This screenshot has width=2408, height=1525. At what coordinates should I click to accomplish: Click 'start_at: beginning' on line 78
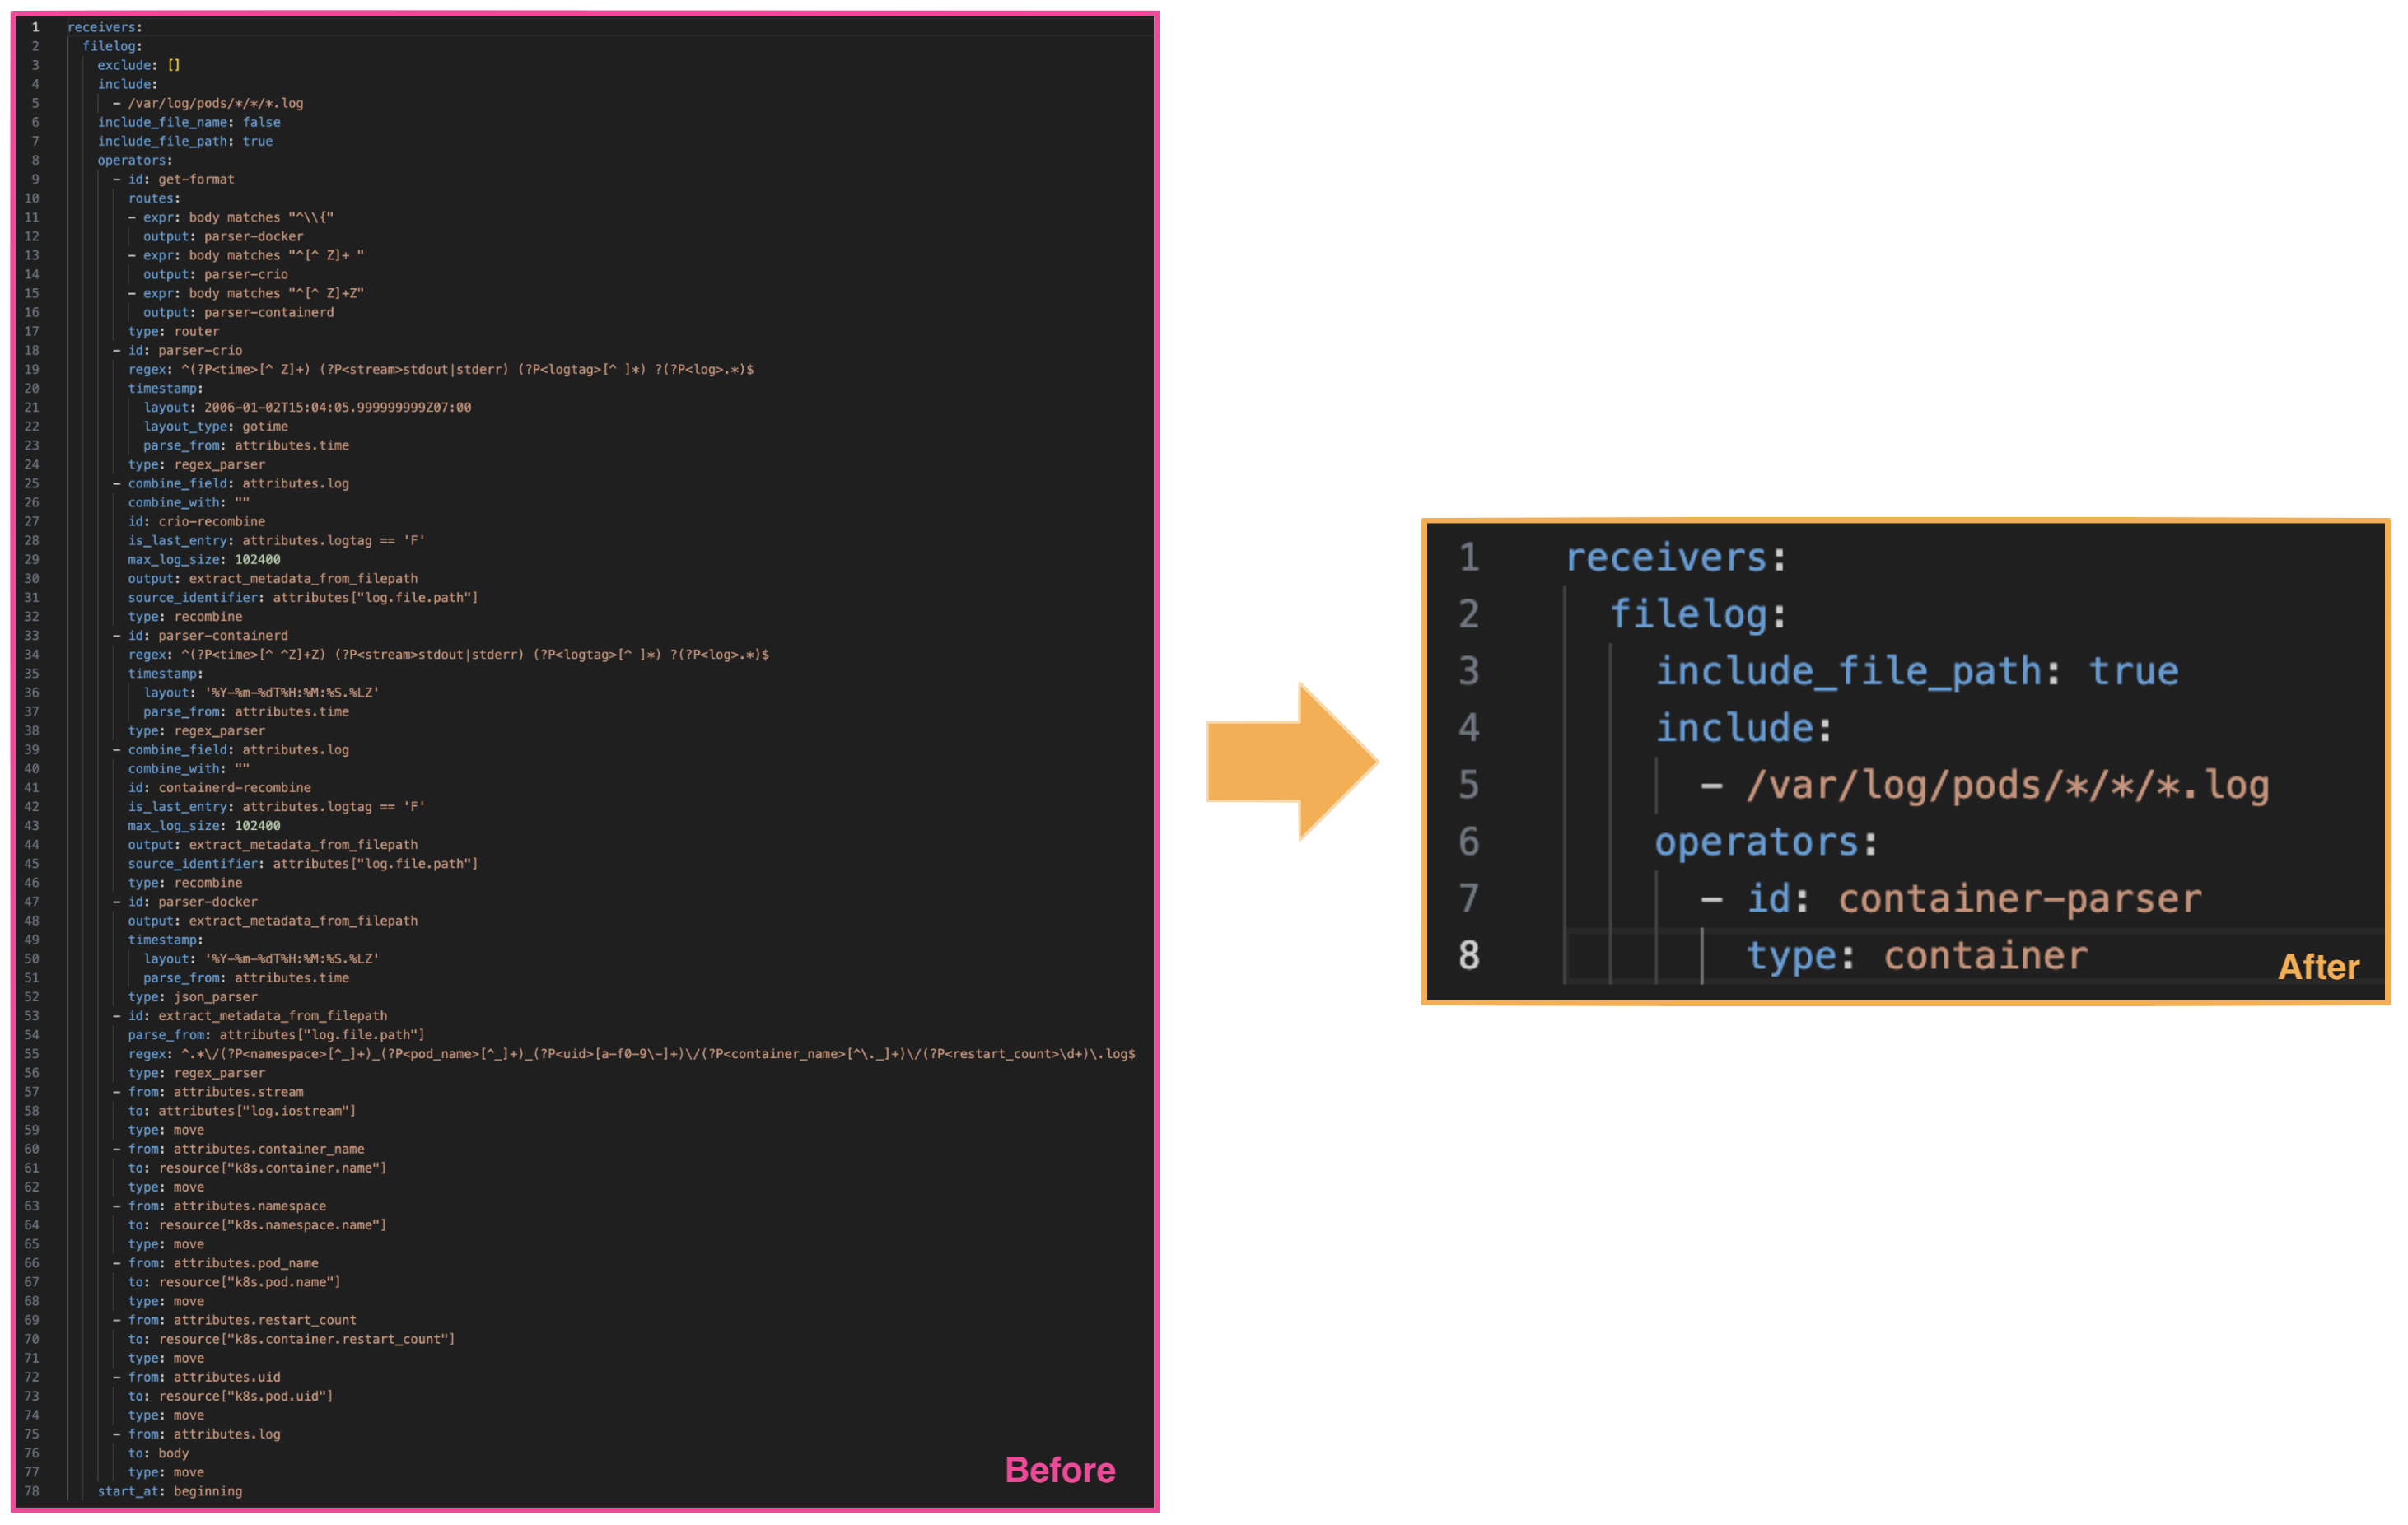[169, 1490]
